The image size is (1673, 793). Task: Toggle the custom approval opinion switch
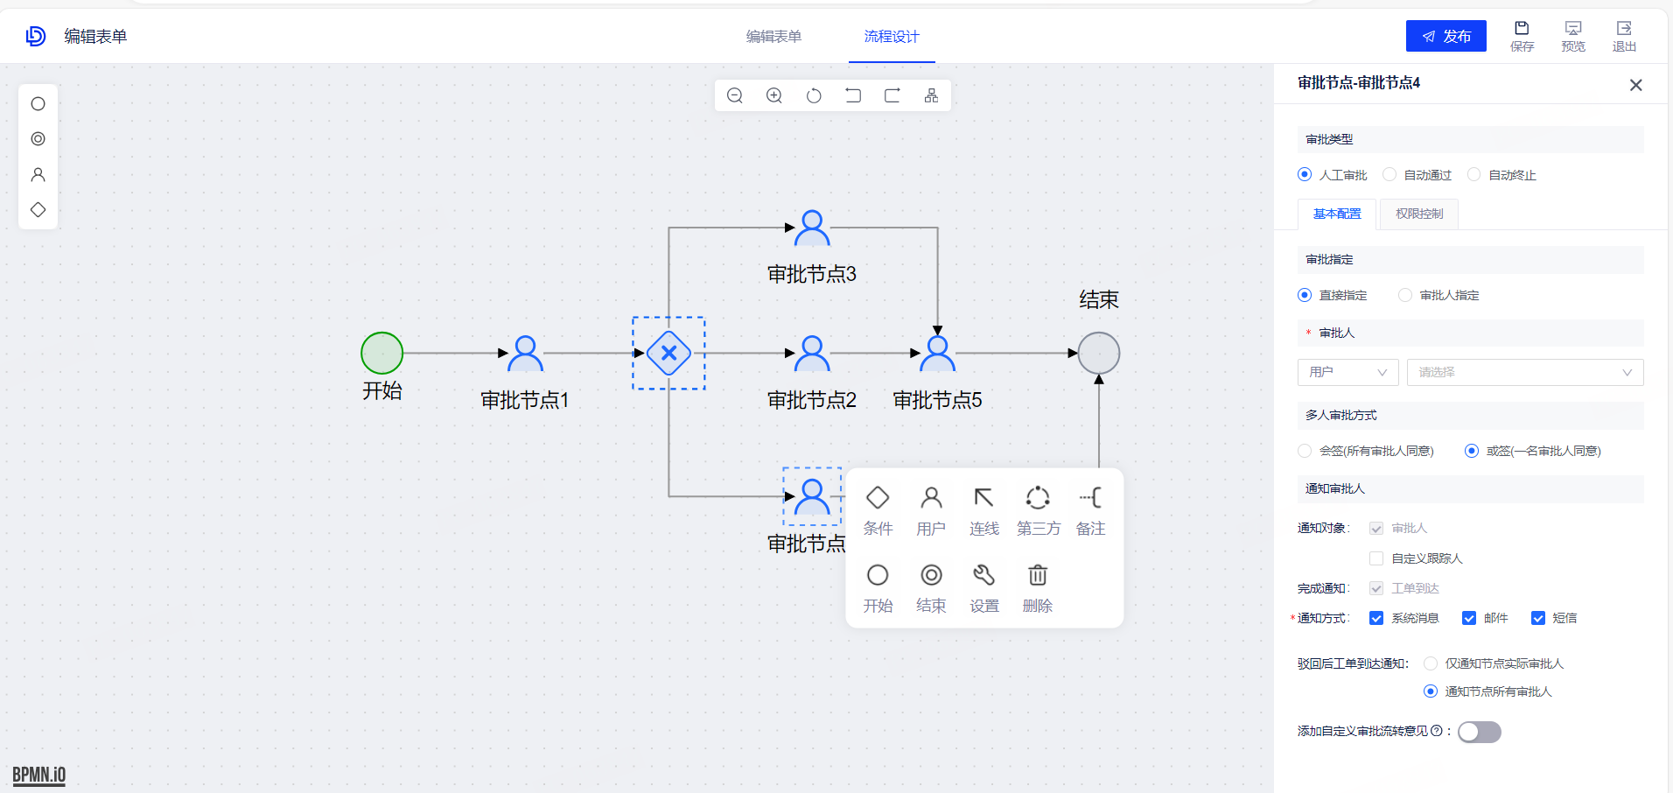(1479, 732)
